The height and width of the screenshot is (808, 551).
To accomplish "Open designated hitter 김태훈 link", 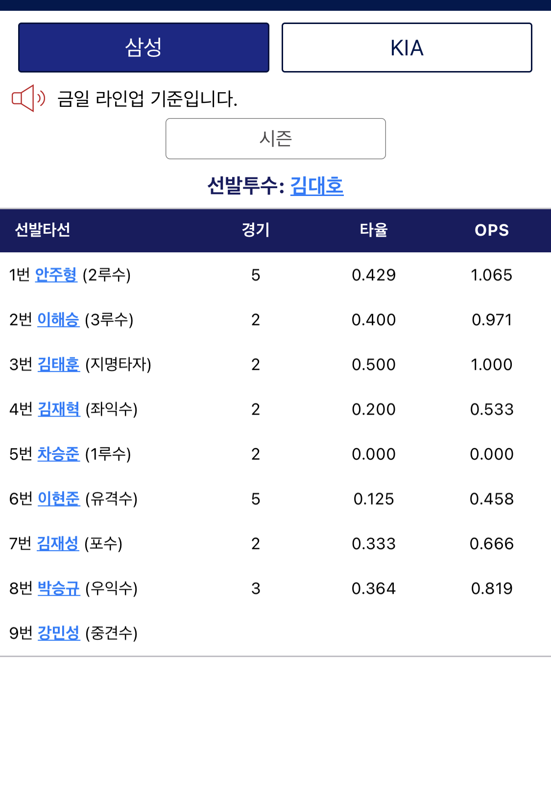I will [x=59, y=365].
